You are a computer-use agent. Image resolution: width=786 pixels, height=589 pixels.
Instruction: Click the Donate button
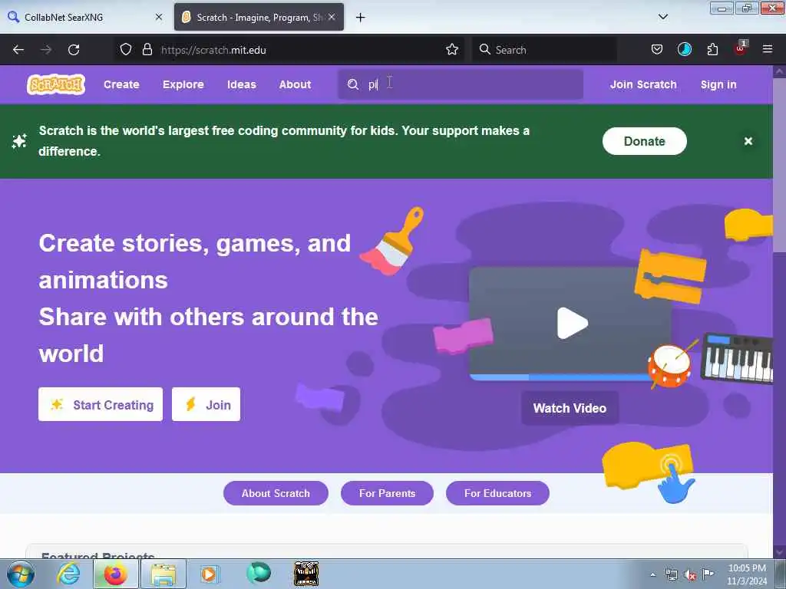click(644, 141)
